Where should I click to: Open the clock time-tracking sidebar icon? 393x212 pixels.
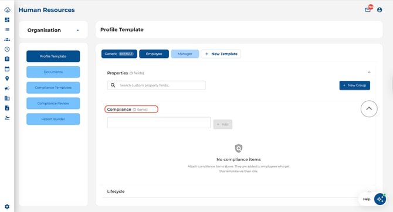7,49
